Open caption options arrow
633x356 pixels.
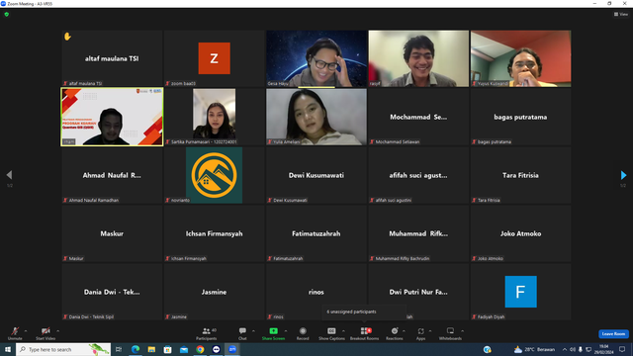pos(343,331)
